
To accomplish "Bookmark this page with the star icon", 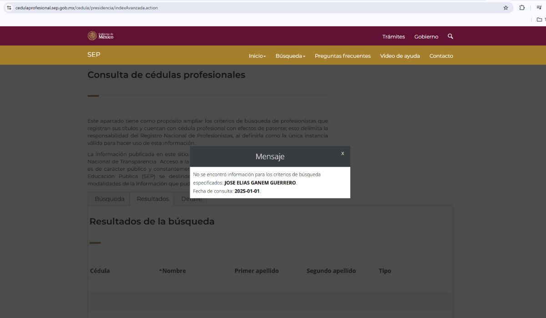I will pyautogui.click(x=506, y=8).
